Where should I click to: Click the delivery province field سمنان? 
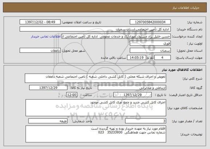tap(150, 51)
